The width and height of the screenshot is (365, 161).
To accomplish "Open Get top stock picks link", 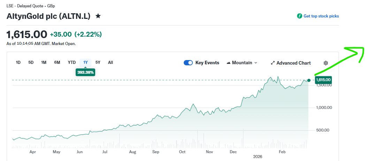I will 321,16.
